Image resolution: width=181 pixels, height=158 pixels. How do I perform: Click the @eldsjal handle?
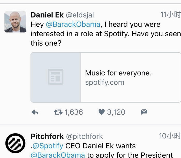click(x=80, y=15)
